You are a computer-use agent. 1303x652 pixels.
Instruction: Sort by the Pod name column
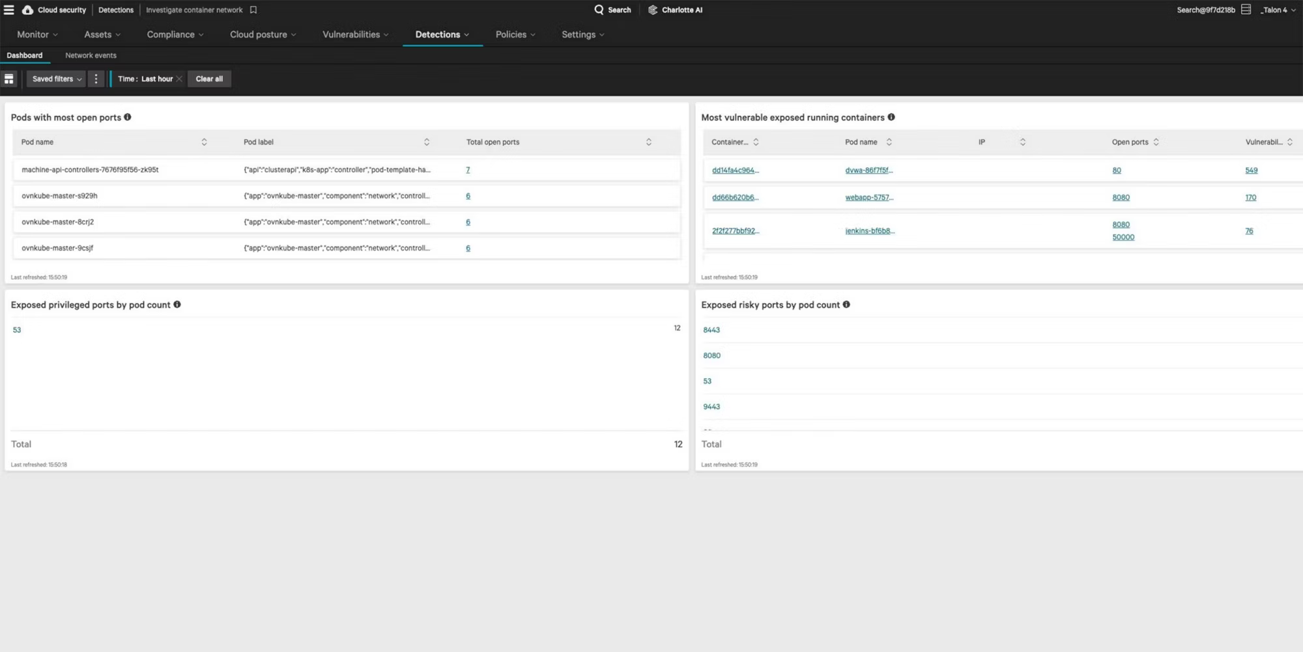(x=204, y=142)
